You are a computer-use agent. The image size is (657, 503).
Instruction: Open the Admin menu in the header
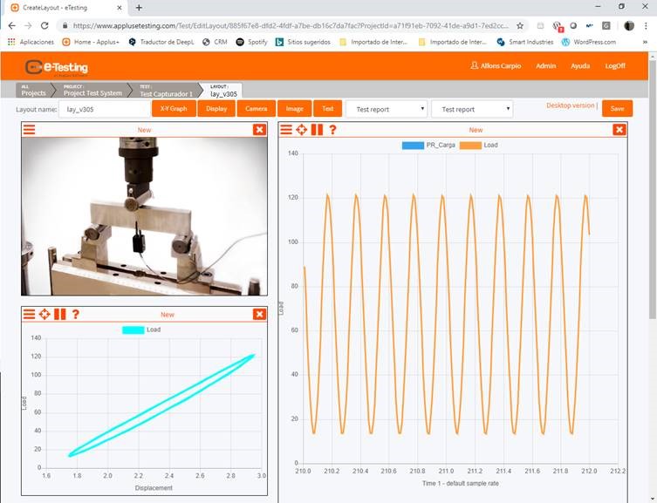545,65
